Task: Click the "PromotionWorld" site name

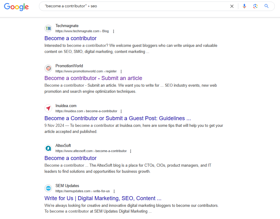Action: [x=69, y=66]
